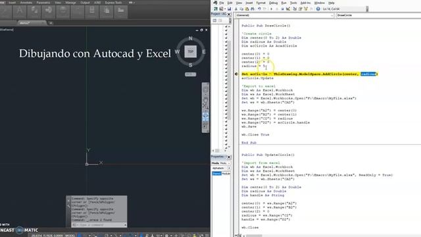Click the N compass label on ViewCube

click(x=190, y=38)
